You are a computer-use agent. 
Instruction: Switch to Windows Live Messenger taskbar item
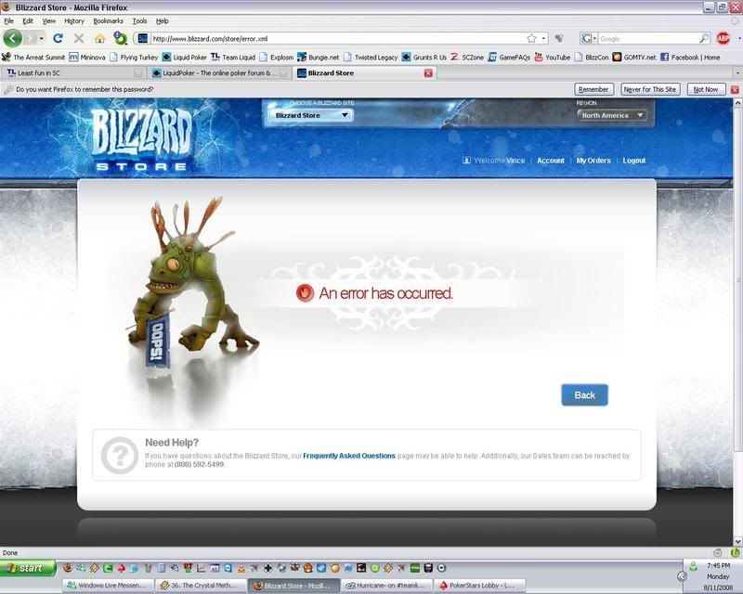109,586
